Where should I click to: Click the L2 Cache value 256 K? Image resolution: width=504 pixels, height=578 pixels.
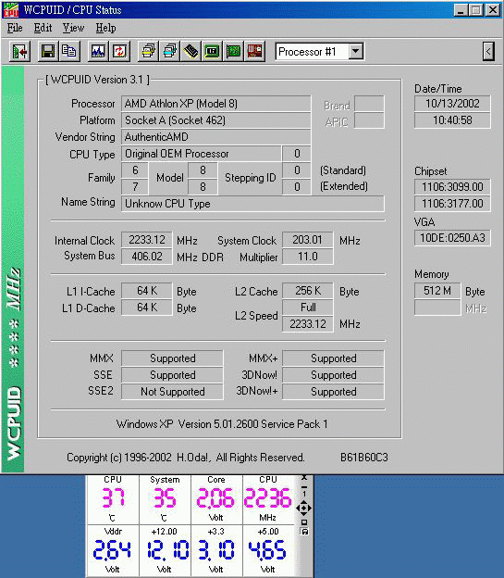[308, 291]
